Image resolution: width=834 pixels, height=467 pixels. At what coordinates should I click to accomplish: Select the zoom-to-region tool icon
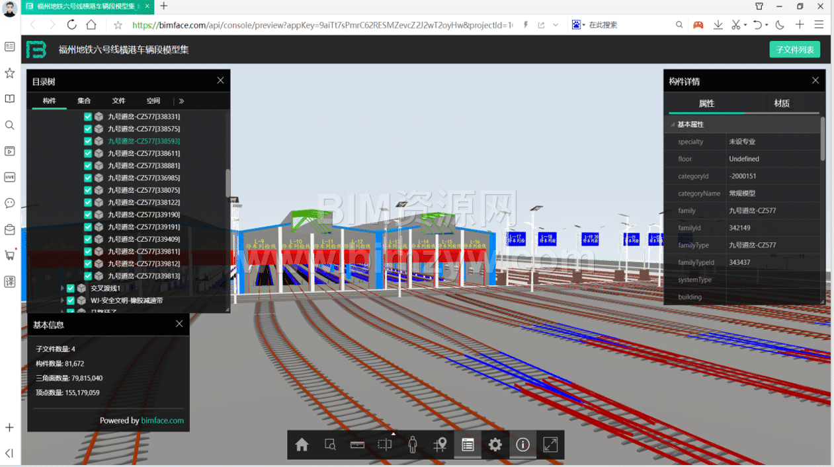coord(330,445)
